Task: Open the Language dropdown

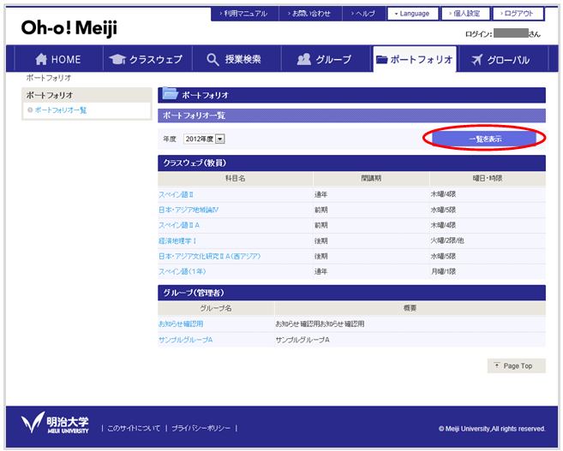Action: tap(413, 14)
